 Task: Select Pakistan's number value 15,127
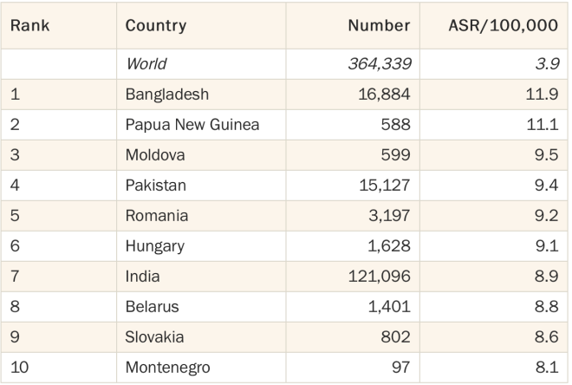[385, 185]
